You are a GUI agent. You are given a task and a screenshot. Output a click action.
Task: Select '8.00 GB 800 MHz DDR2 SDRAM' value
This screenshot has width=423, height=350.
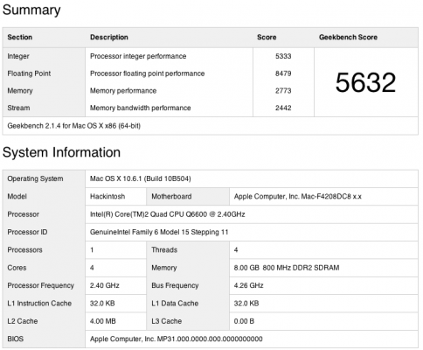287,268
